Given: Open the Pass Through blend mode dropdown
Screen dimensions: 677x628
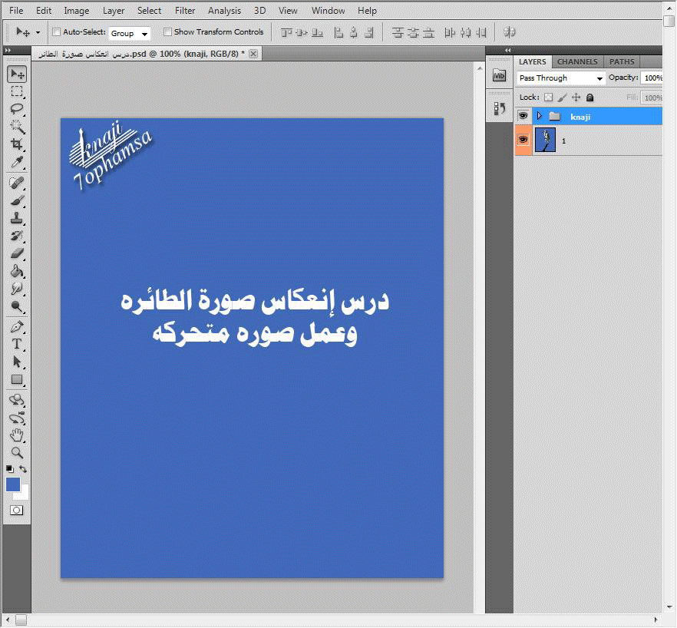Looking at the screenshot, I should pyautogui.click(x=560, y=78).
